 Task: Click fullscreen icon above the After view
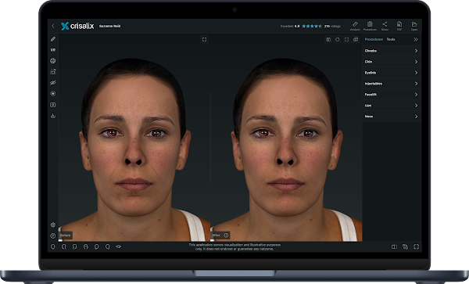(x=346, y=39)
